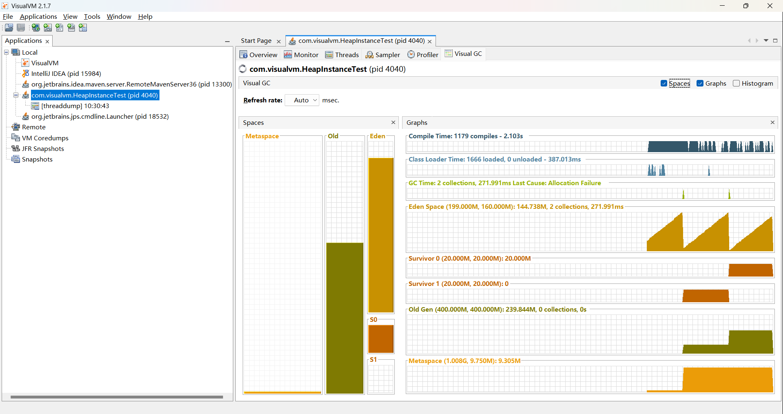Screen dimensions: 783x414
Task: Click the Old generation usage bar
Action: [x=345, y=318]
